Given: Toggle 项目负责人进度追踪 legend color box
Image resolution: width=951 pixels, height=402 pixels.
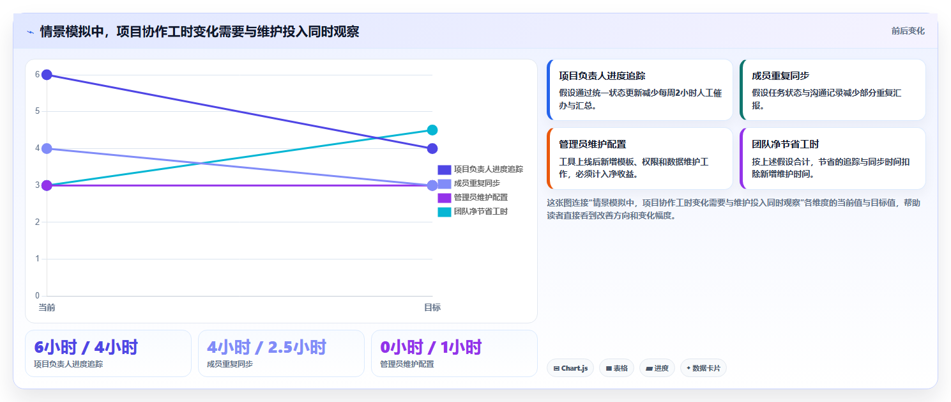Looking at the screenshot, I should [x=445, y=169].
